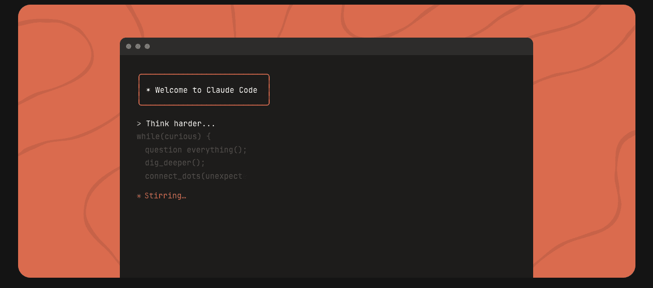Click the asterisk icon in the welcome banner

[x=148, y=90]
